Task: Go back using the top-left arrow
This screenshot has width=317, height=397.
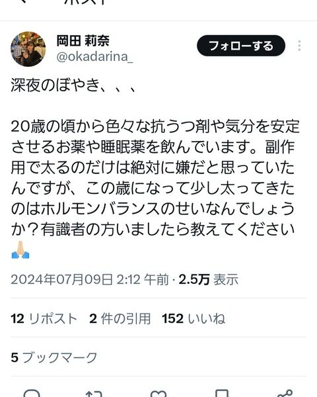Action: pos(22,1)
